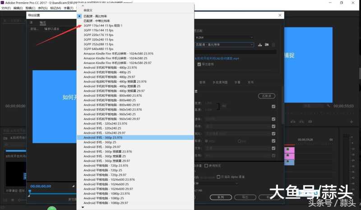This screenshot has width=361, height=210.
Task: Select Android 手机 - 360p 23.976 preset
Action: tap(135, 138)
